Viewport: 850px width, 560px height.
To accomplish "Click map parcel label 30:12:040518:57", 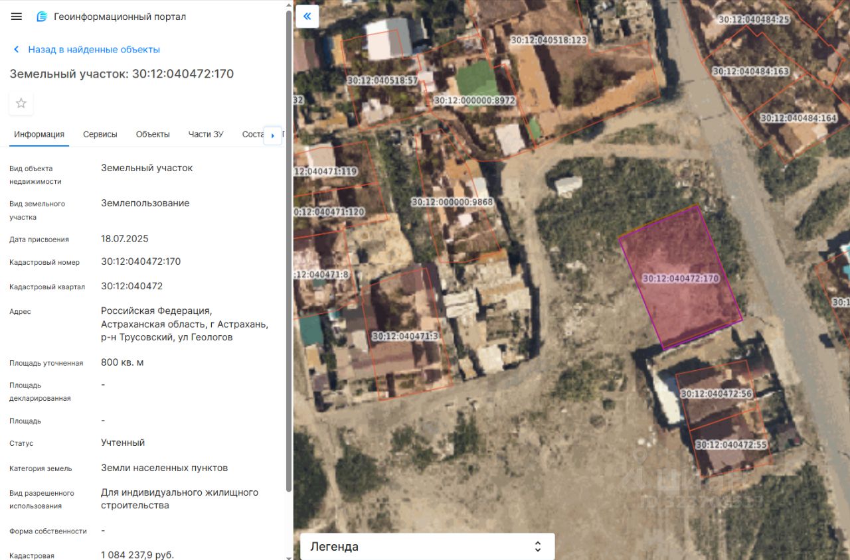I will [x=382, y=81].
